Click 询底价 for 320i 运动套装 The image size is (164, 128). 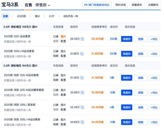(127, 39)
